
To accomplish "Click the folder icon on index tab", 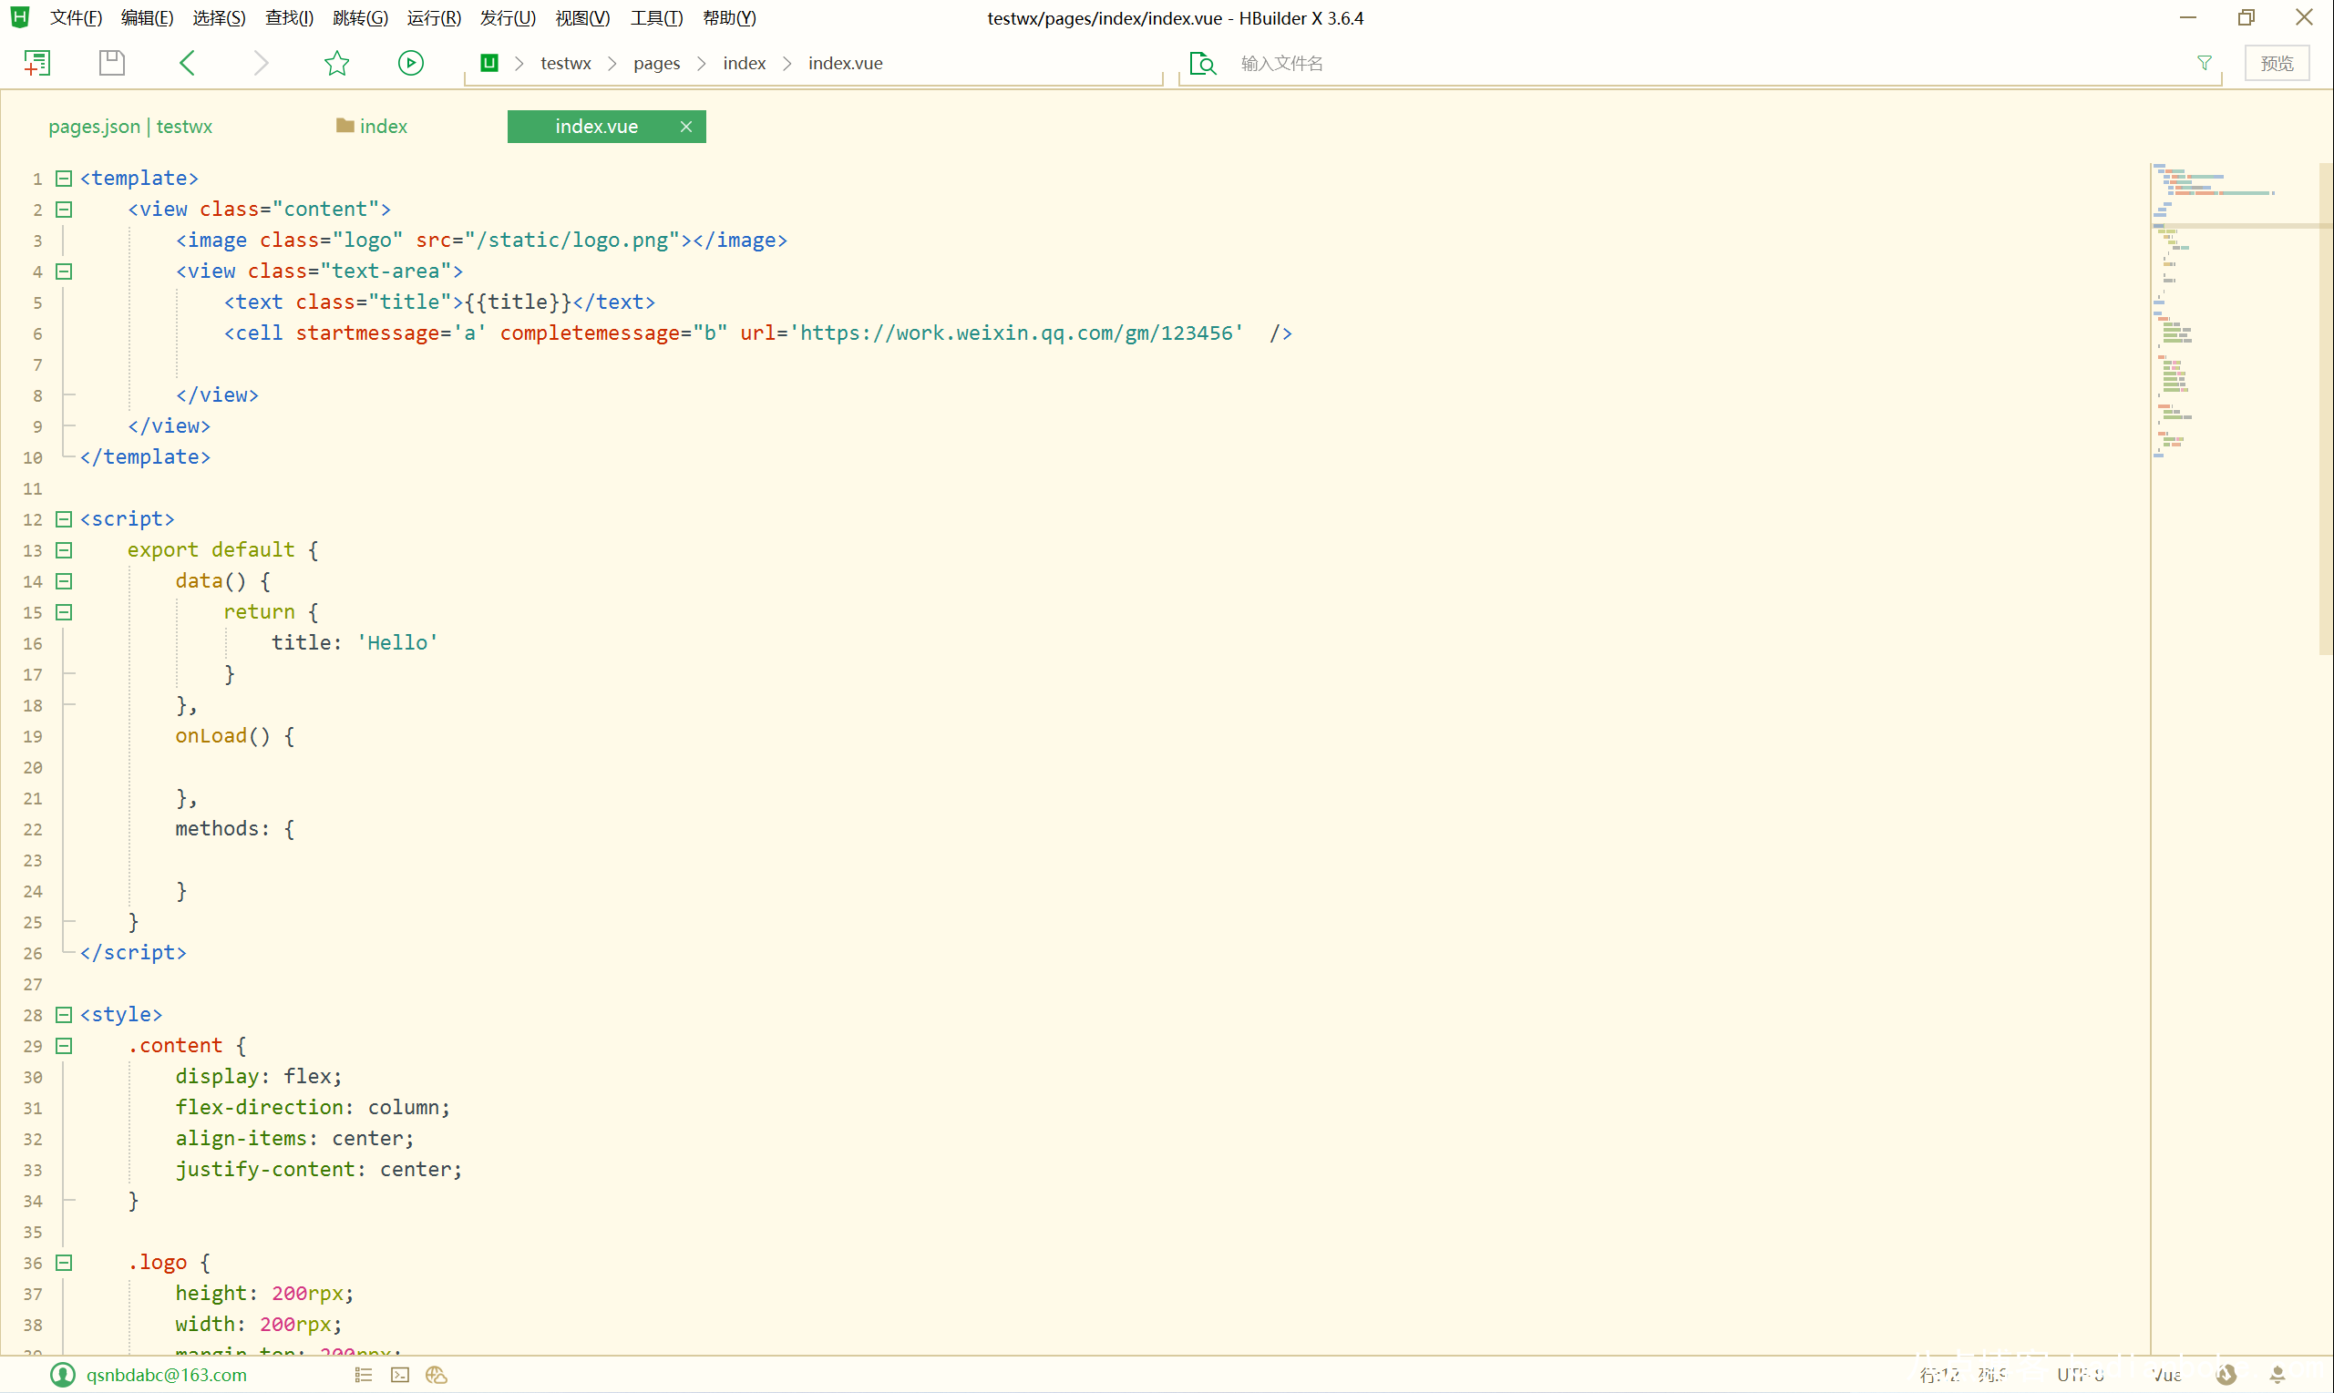I will 344,126.
